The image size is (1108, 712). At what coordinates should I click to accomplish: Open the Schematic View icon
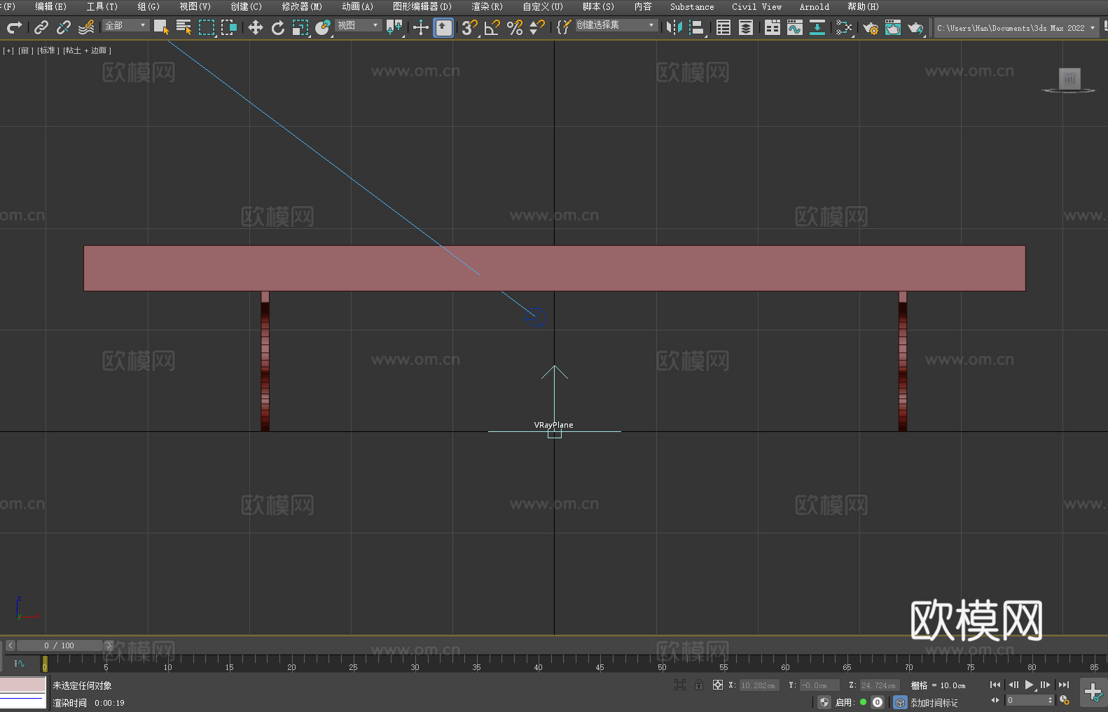817,27
